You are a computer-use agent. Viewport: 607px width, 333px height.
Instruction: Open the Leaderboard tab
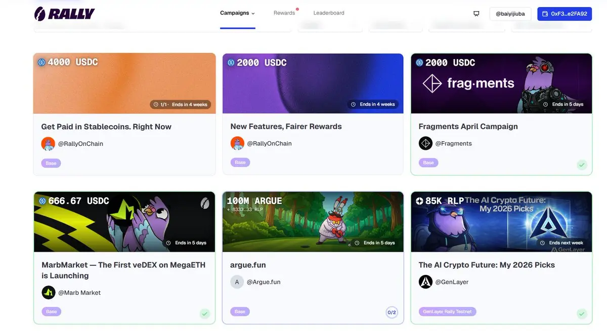[329, 13]
